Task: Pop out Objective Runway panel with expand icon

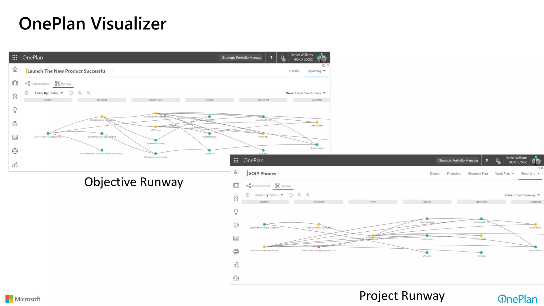Action: pos(324,65)
